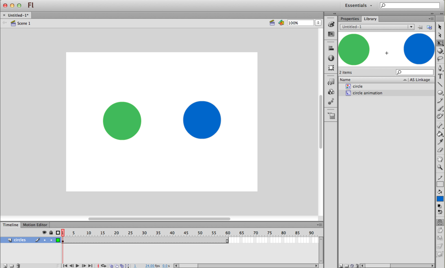Screen dimensions: 445x268
Task: Click the blue fill color swatch
Action: click(x=440, y=199)
